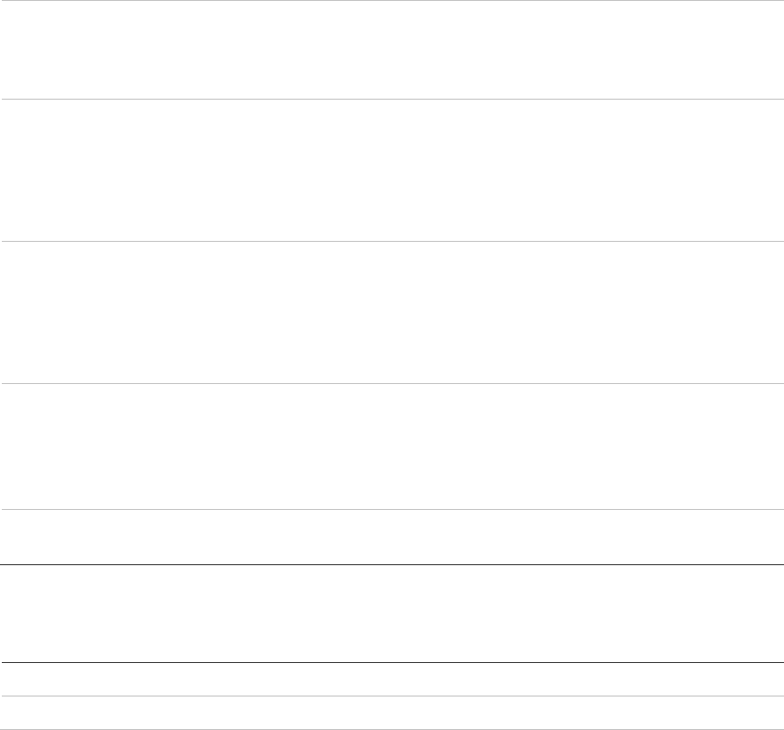Click the narrow fifth empty row
Screen dimensions: 784x730
(392, 538)
